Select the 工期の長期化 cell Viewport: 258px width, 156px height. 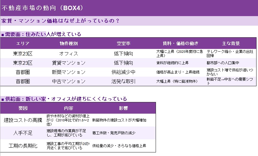tap(23, 146)
